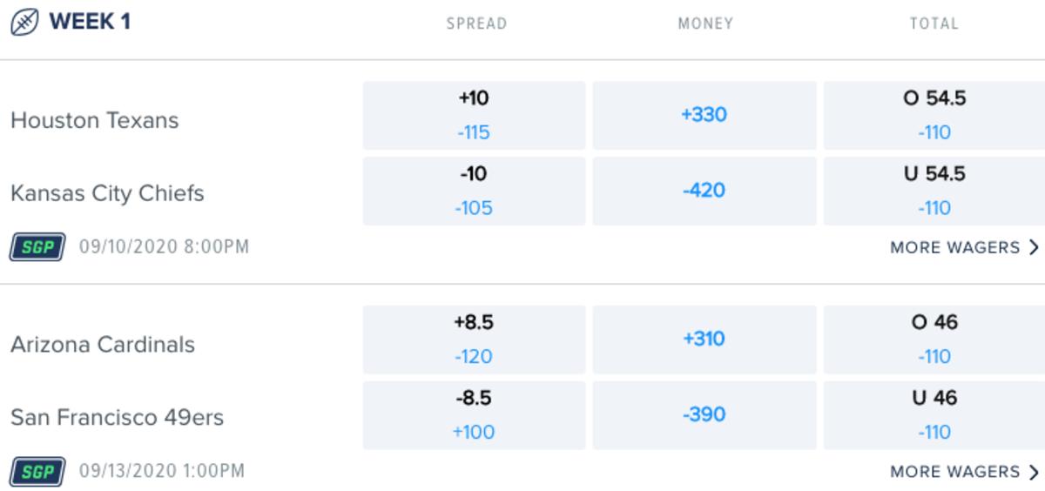
Task: Pick Kansas City Chiefs -420 moneyline
Action: 704,191
